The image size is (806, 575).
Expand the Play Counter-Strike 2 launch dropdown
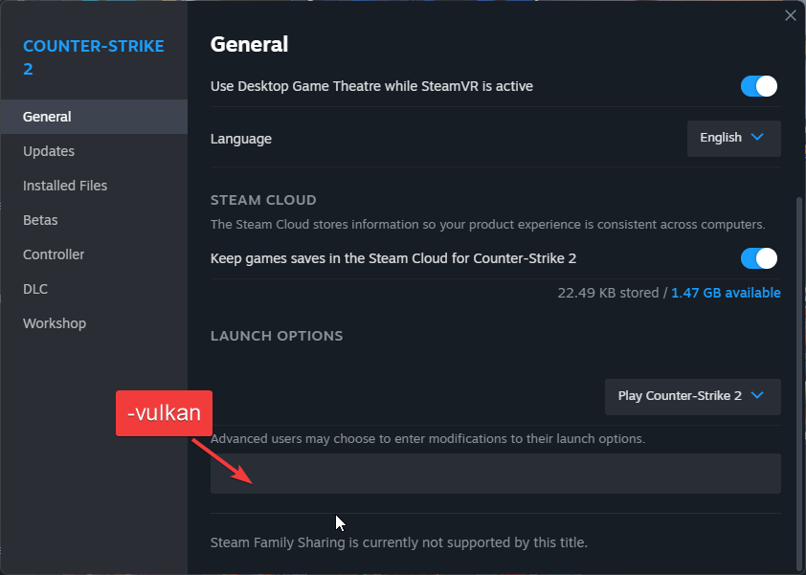(692, 396)
